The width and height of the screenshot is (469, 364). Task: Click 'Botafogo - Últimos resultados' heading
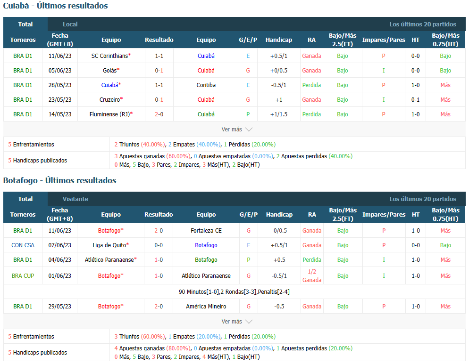point(60,180)
